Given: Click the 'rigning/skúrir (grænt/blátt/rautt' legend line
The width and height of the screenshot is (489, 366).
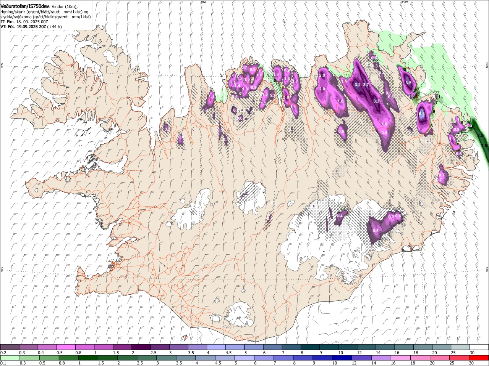Looking at the screenshot, I should 45,12.
